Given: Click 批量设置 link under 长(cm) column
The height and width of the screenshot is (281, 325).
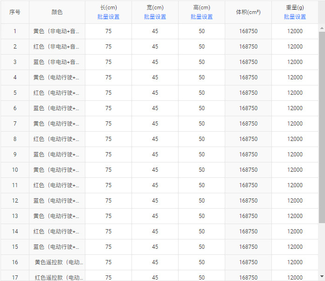Looking at the screenshot, I should [x=108, y=17].
